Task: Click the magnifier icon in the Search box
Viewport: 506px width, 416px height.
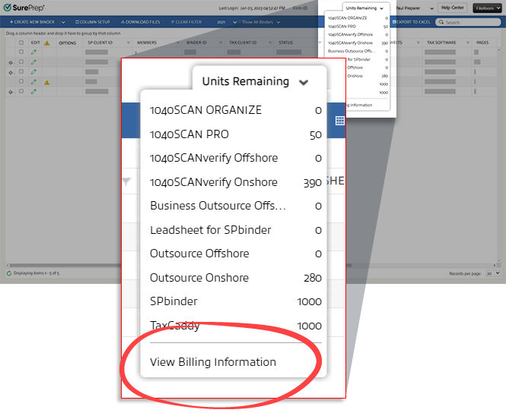Action: tap(441, 22)
